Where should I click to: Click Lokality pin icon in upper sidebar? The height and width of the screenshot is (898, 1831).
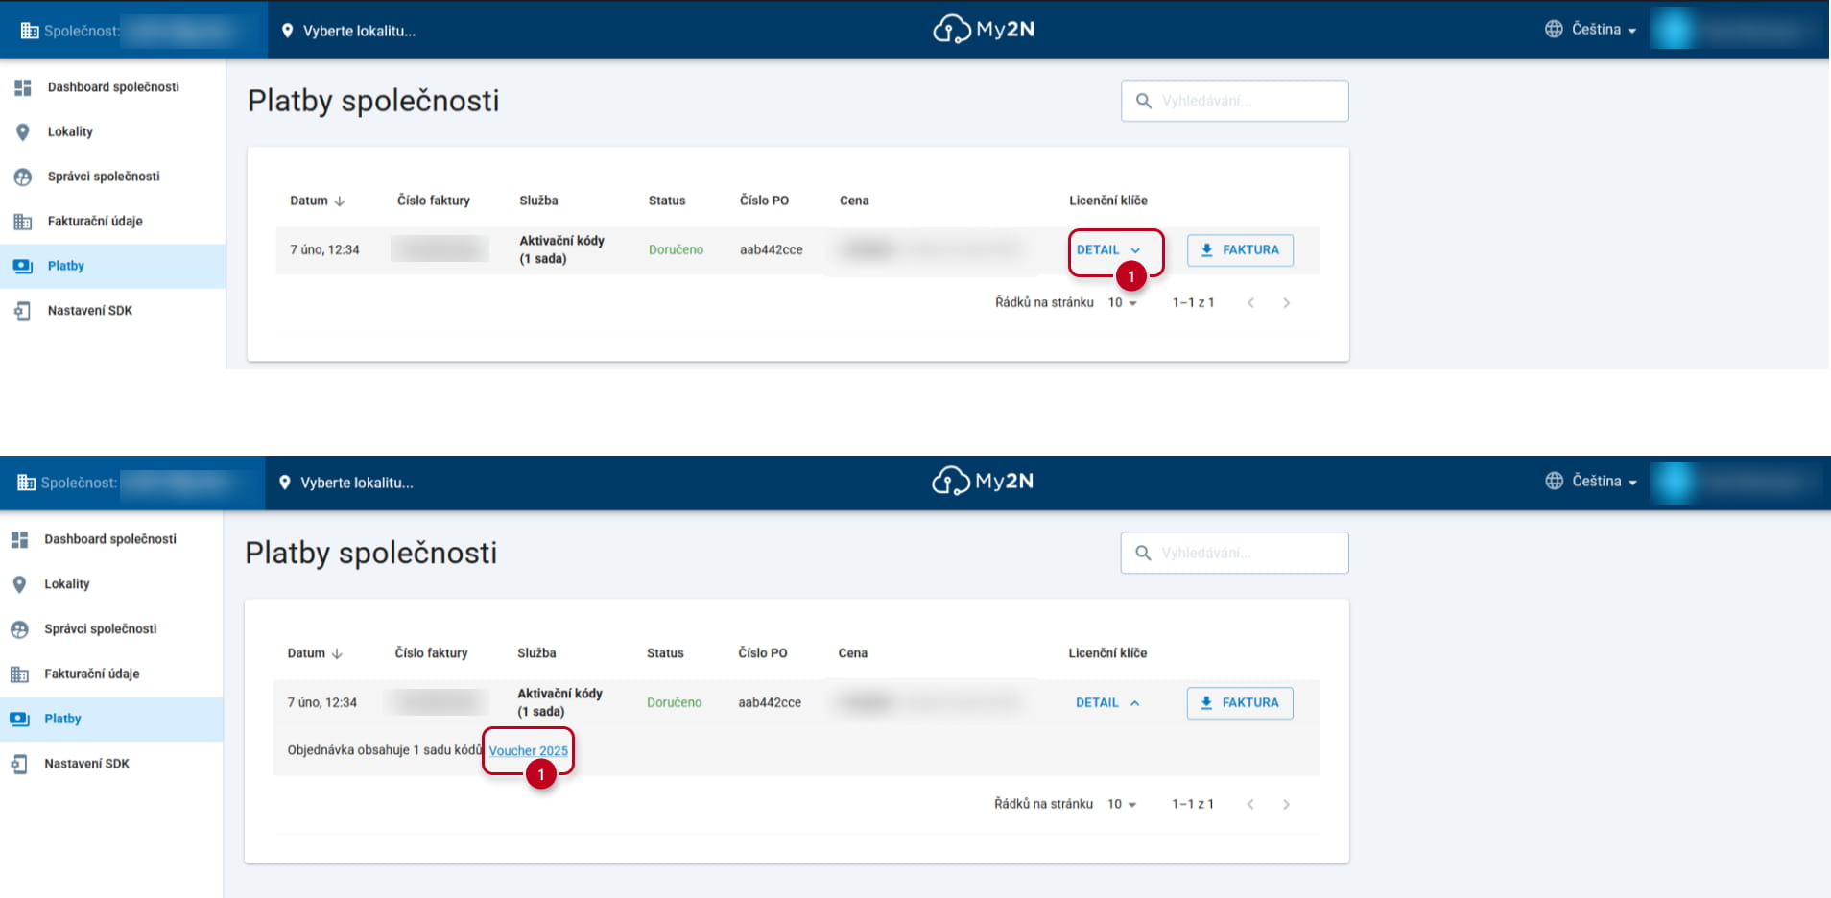point(23,132)
